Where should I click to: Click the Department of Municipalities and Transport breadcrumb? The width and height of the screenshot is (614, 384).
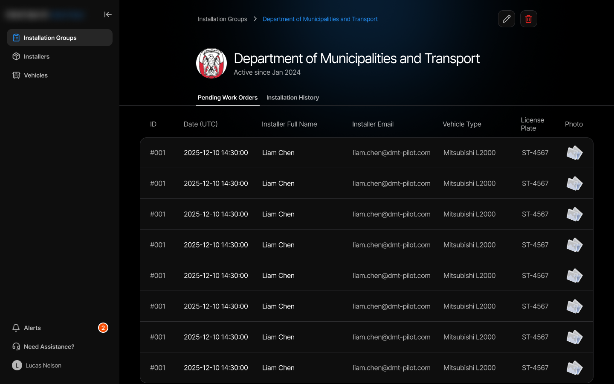coord(320,19)
